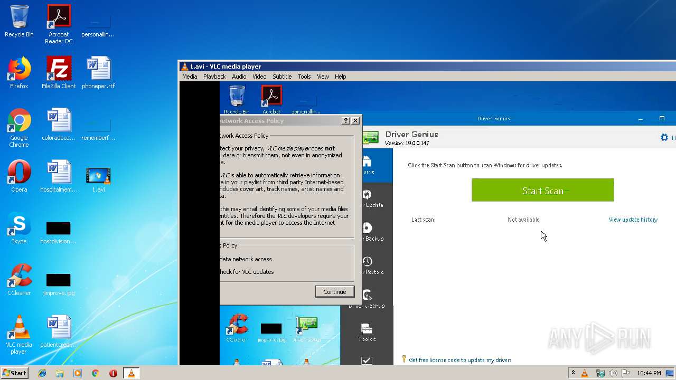Viewport: 676px width, 380px height.
Task: Open VLC Video menu
Action: pos(259,77)
